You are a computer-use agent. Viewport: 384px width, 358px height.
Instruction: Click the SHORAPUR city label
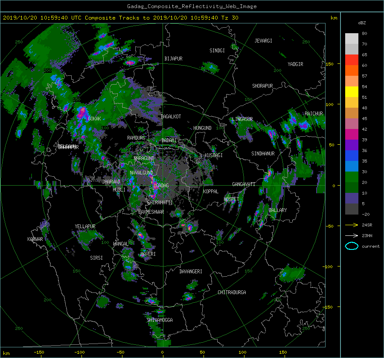262,86
